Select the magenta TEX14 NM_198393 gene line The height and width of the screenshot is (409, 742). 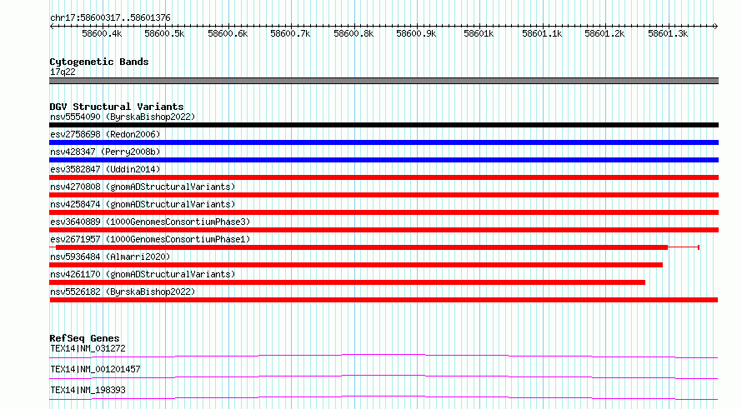(384, 397)
